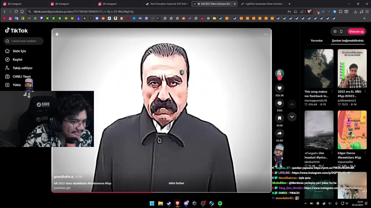Open the grandbaha.q username link
The height and width of the screenshot is (208, 371).
pyautogui.click(x=63, y=177)
